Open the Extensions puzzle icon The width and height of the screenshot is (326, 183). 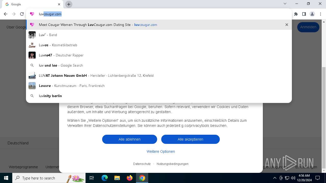coord(296,14)
